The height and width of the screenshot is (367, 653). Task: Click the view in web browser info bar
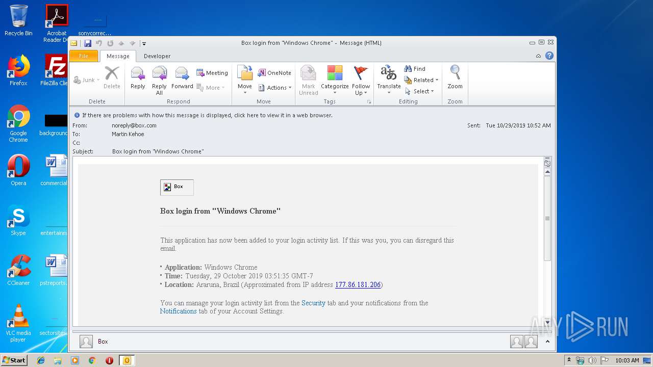pyautogui.click(x=207, y=115)
